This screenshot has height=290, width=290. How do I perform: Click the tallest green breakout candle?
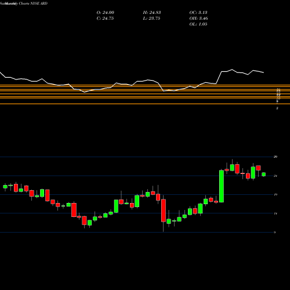tap(222, 186)
